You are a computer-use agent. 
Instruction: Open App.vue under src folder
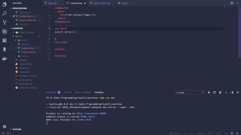(x=26, y=44)
